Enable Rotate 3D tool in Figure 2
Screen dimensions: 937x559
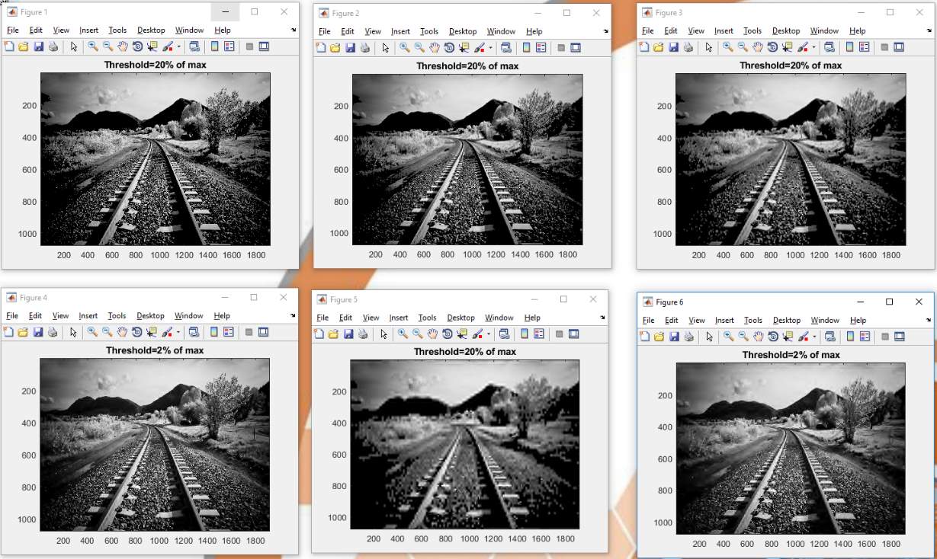coord(448,47)
